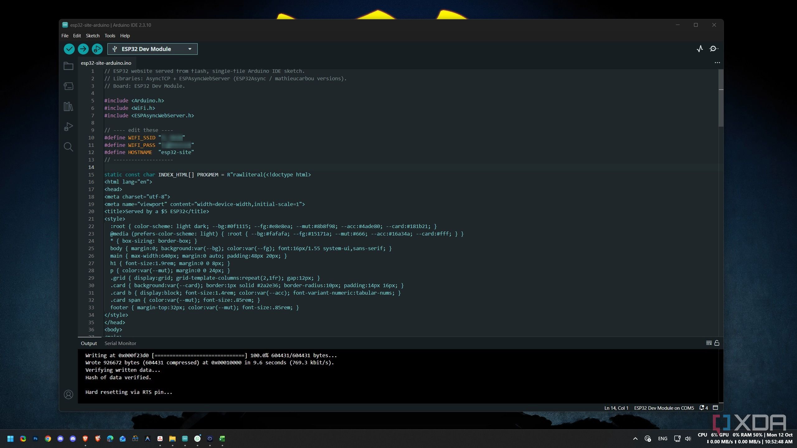Screen dimensions: 797x448
Task: Click the Verify checkmark button
Action: click(x=69, y=49)
